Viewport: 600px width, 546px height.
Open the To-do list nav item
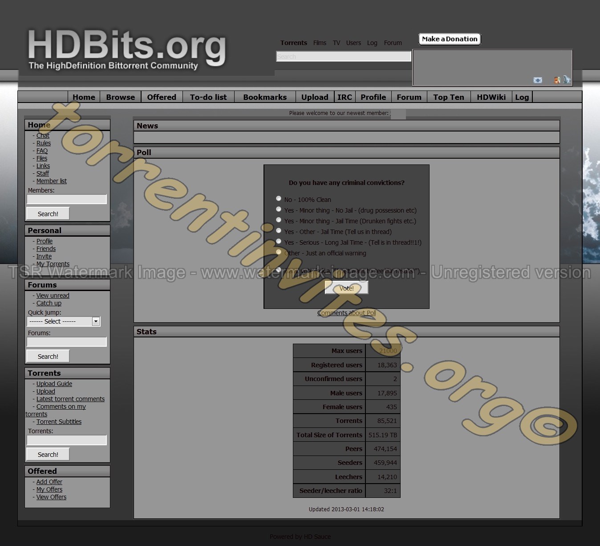[208, 97]
